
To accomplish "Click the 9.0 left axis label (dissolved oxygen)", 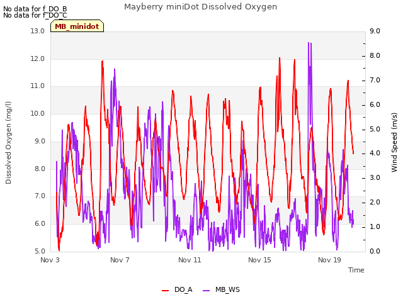I will click(x=40, y=141).
